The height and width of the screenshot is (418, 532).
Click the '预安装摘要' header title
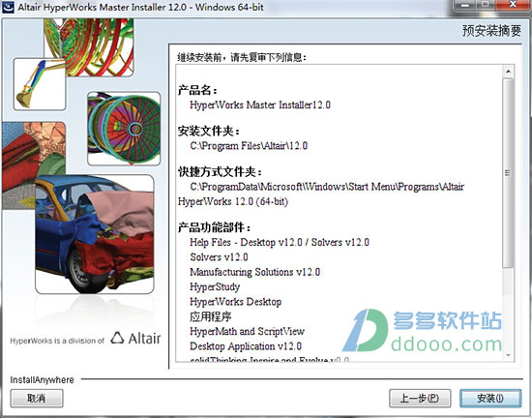[x=491, y=31]
